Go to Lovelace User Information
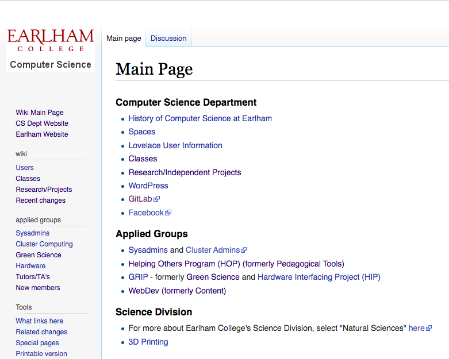 click(175, 145)
